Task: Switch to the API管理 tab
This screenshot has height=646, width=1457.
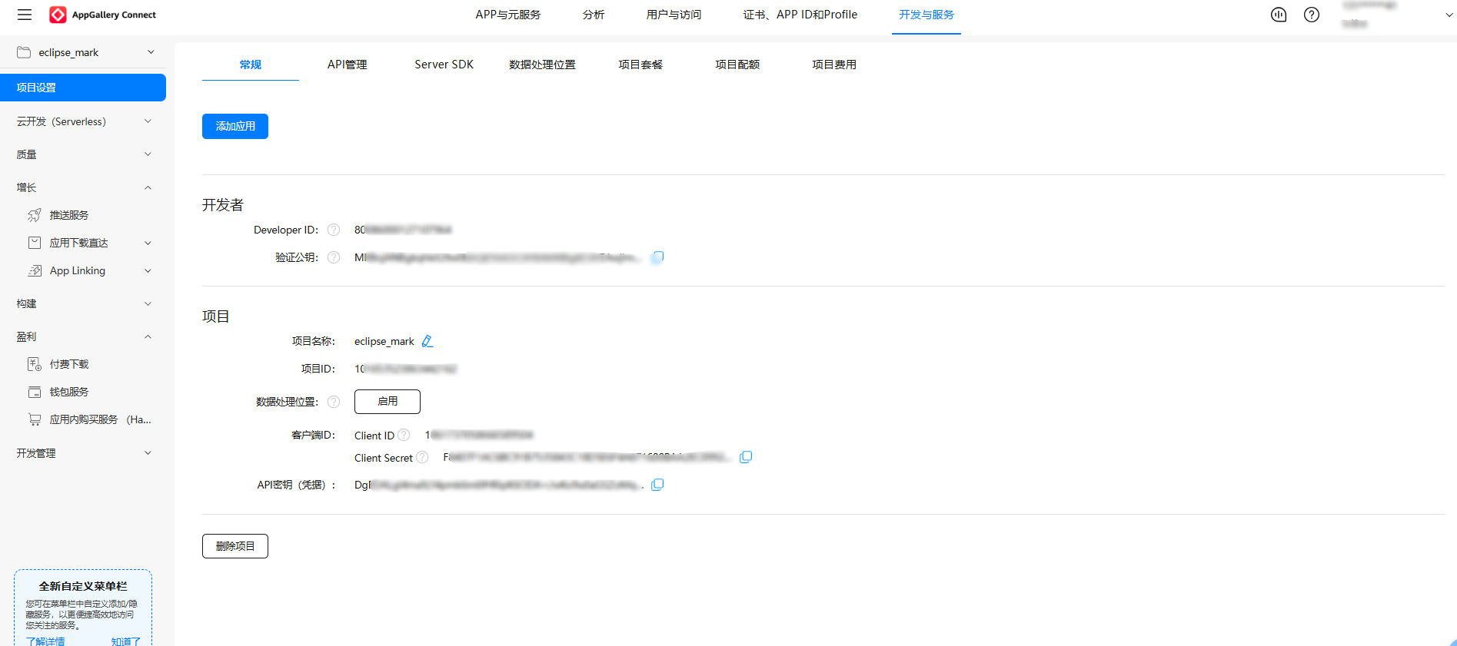Action: 348,65
